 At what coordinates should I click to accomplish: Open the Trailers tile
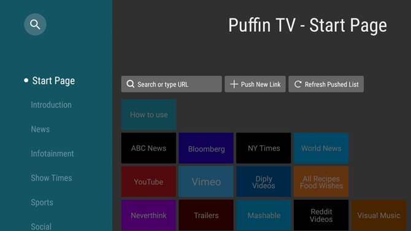[x=206, y=215]
